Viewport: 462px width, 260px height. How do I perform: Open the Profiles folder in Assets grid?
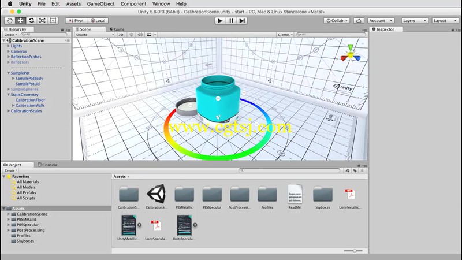267,196
